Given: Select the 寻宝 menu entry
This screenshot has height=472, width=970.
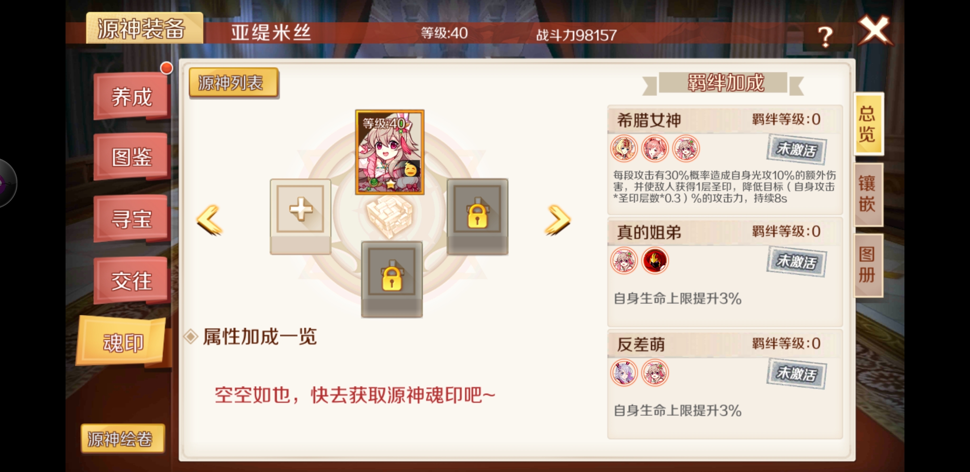Looking at the screenshot, I should tap(131, 219).
